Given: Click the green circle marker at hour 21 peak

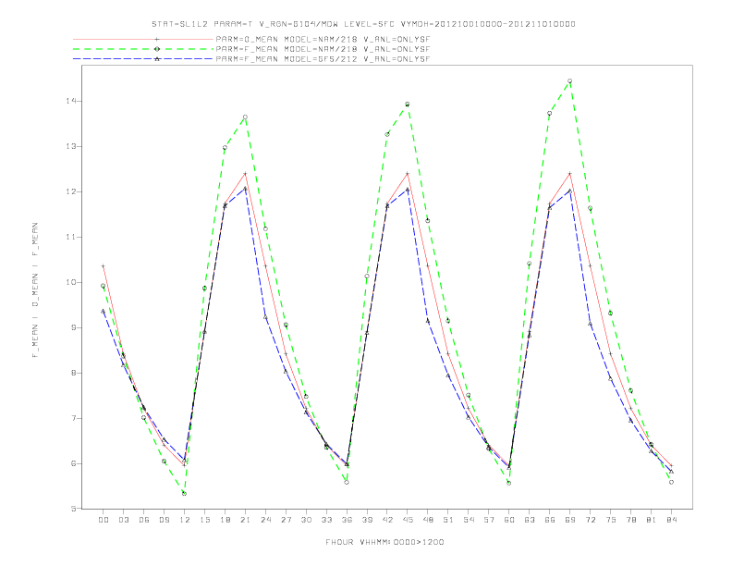Looking at the screenshot, I should [x=245, y=117].
